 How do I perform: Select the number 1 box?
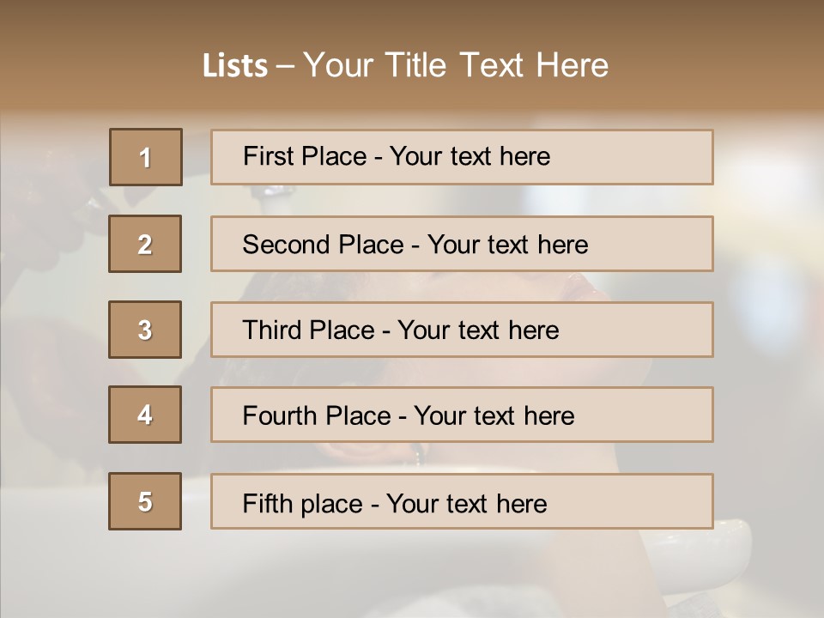click(x=146, y=157)
